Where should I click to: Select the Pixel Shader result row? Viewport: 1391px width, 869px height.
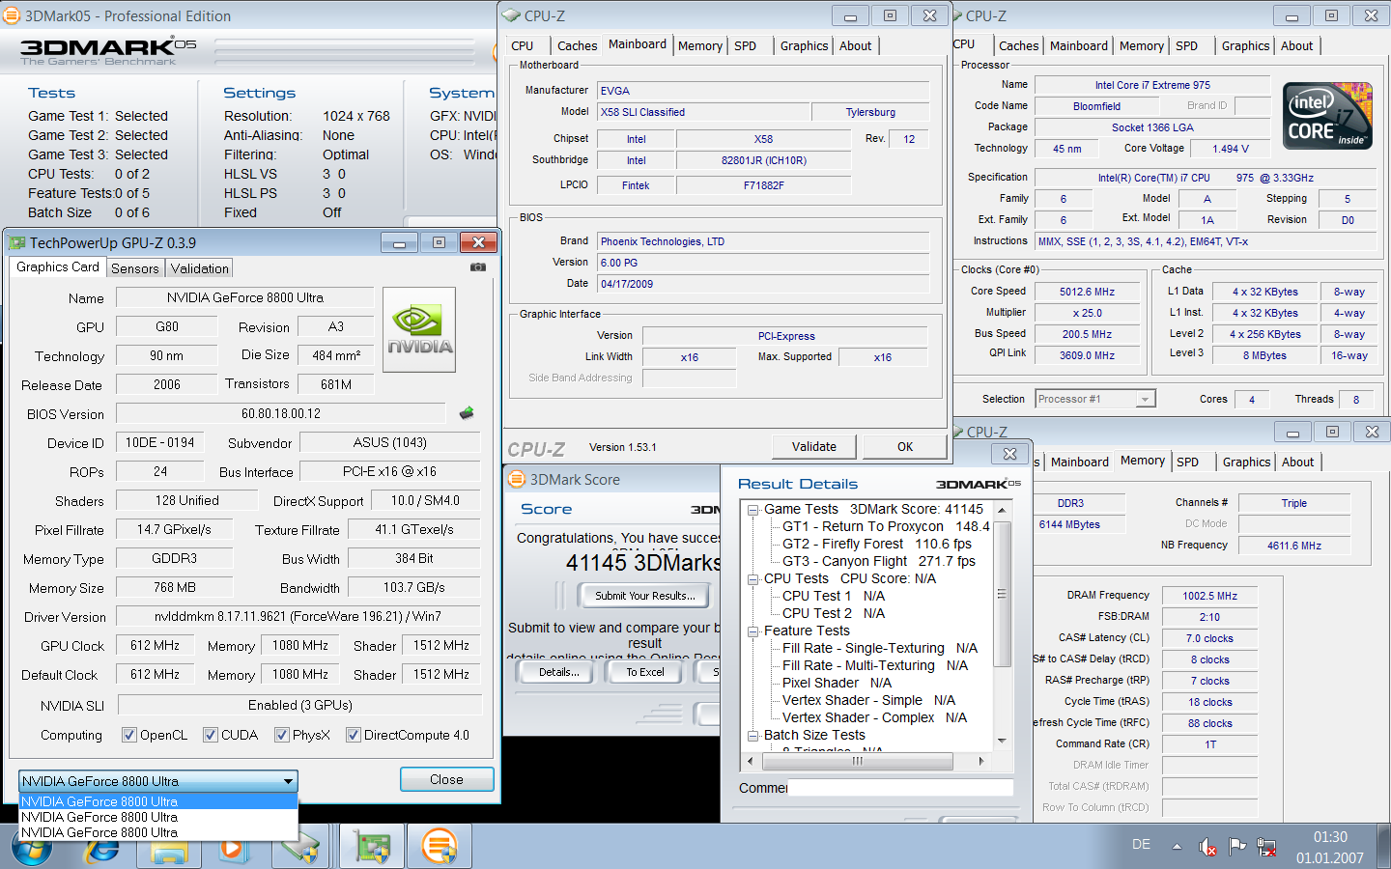click(837, 683)
